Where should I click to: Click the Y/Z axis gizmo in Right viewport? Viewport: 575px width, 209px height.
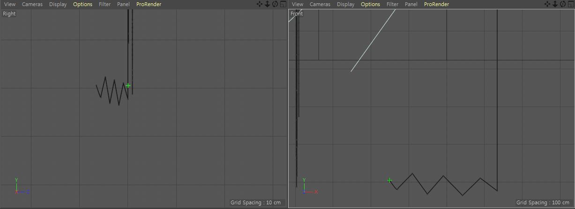pos(22,186)
